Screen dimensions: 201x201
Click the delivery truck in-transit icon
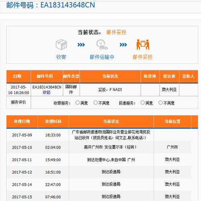pos(102,45)
